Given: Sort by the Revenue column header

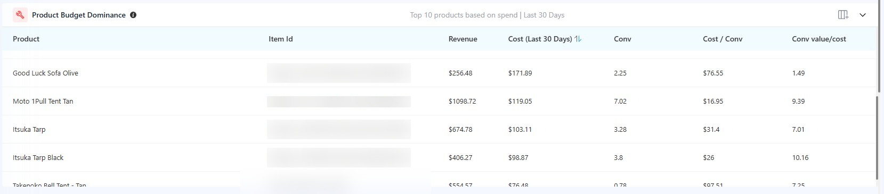Looking at the screenshot, I should point(463,39).
